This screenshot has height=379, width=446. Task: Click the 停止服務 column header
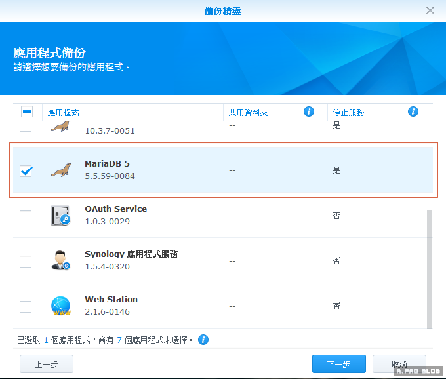(x=348, y=112)
